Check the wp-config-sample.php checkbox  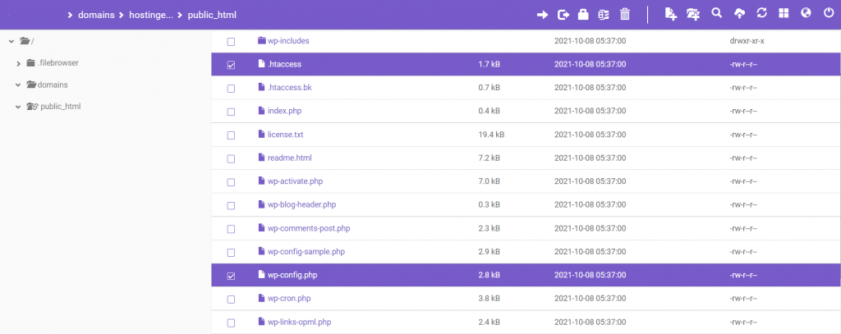point(231,253)
